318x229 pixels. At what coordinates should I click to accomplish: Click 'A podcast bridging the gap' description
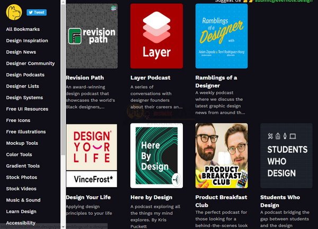[285, 219]
